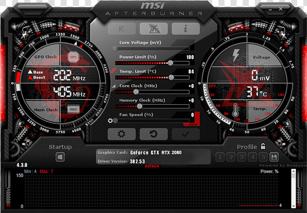Click the 202 MHz GPU clock readout
307x213 pixels.
coord(69,75)
